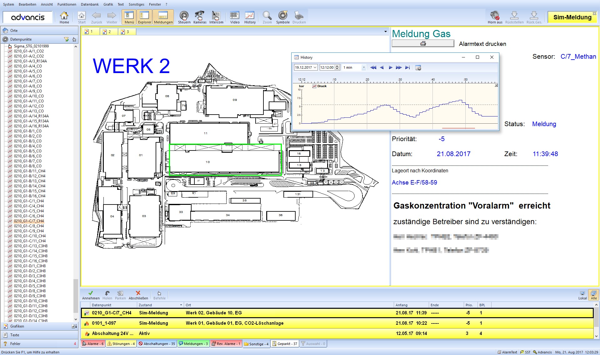Open the Sonstiges menu
600x355 pixels.
coord(136,4)
